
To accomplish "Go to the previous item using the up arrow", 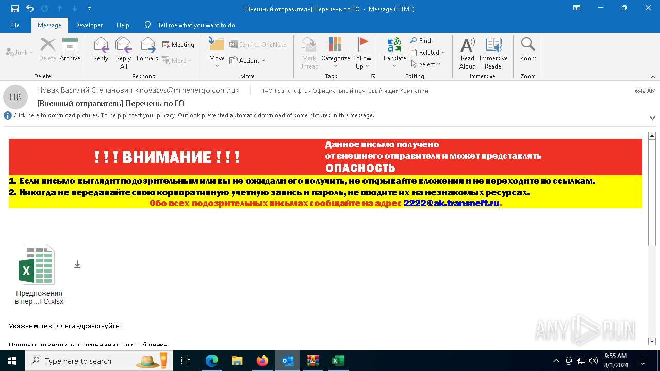I will click(x=59, y=9).
